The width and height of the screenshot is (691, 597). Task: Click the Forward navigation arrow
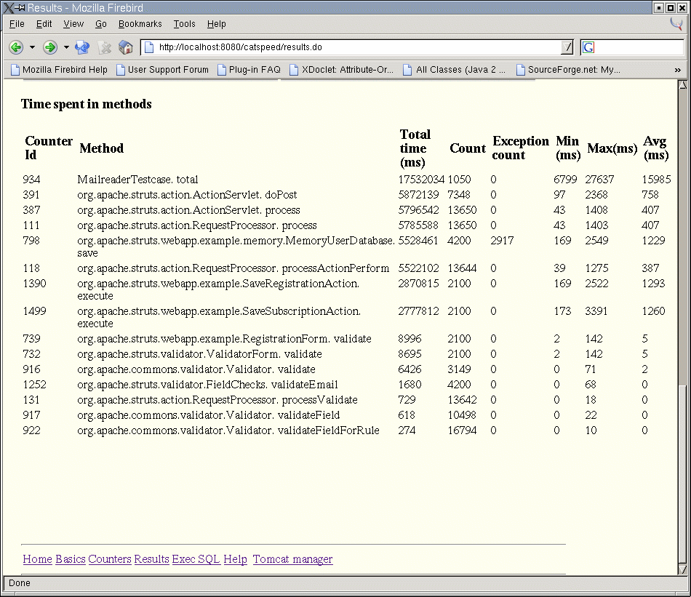point(49,47)
